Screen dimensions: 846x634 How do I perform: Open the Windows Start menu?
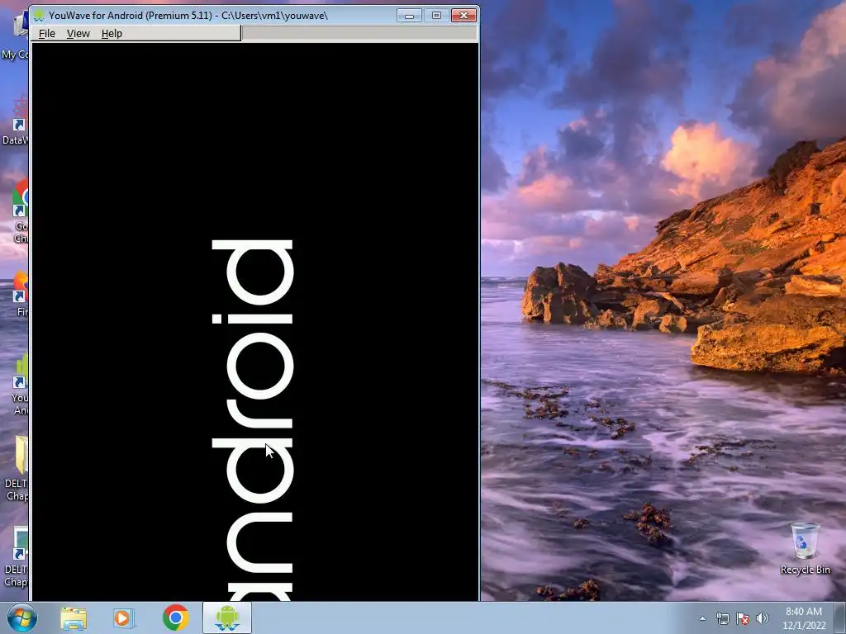[22, 617]
